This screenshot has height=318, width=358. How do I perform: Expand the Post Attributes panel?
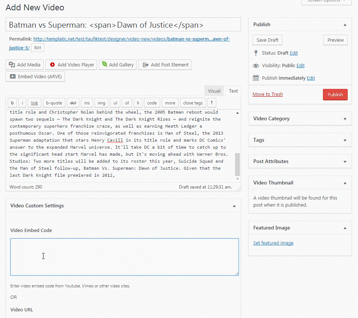coord(345,162)
